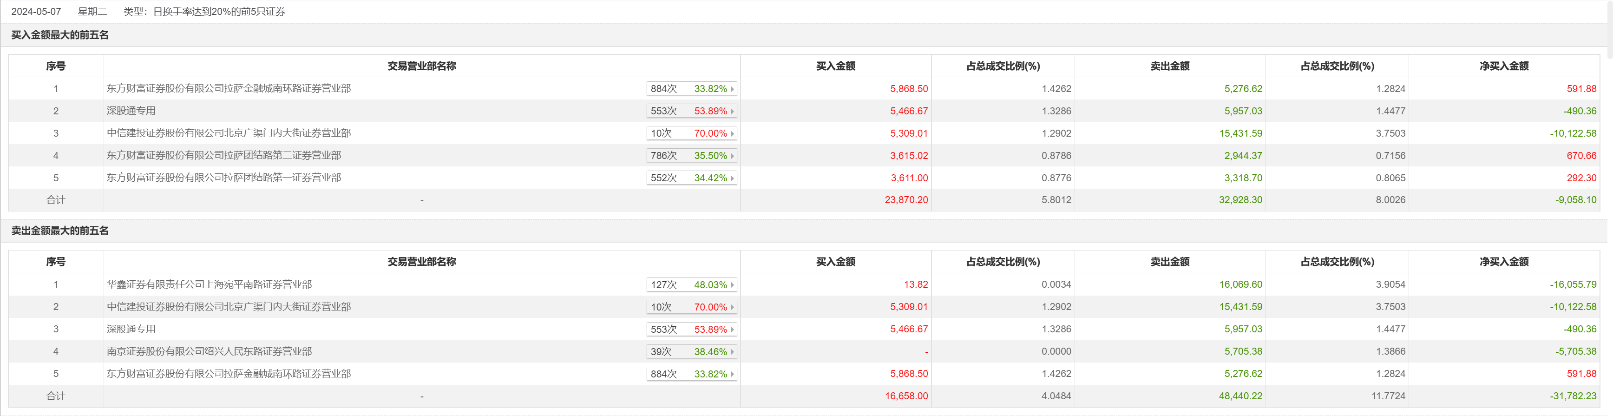Click 净买入金额 header in the buy table

pos(1503,66)
